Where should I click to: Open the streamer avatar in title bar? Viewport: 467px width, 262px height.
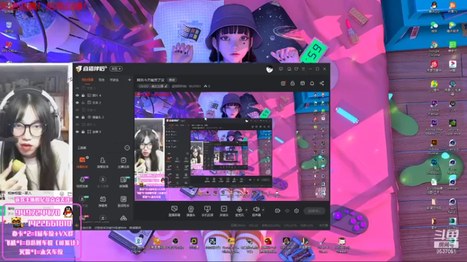tap(269, 69)
